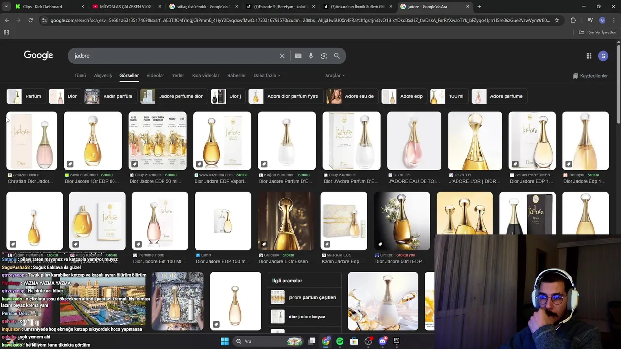Switch to the Alışveriş tab
The image size is (621, 349).
(102, 75)
